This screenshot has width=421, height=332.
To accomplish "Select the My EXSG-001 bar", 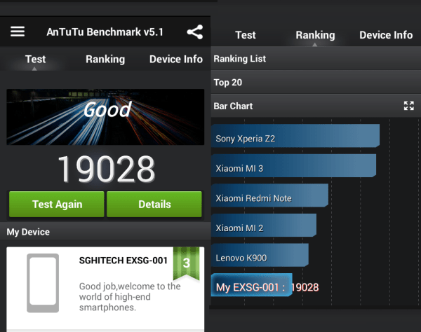I will pos(252,285).
